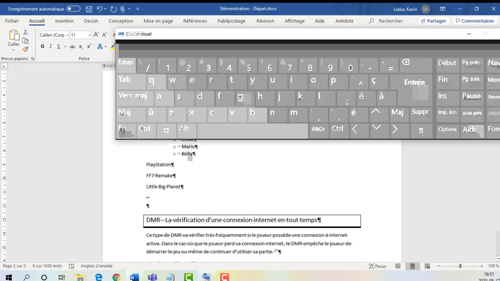
Task: Apply strikethrough formatting (abc)
Action: 72,46
